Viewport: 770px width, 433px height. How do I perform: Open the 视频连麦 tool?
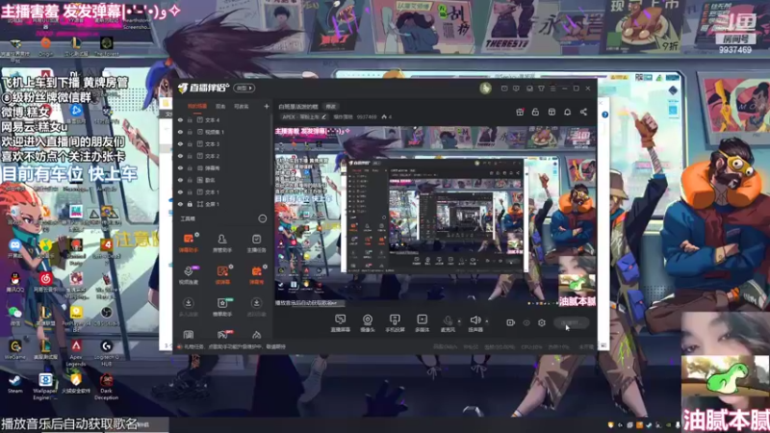(x=188, y=275)
